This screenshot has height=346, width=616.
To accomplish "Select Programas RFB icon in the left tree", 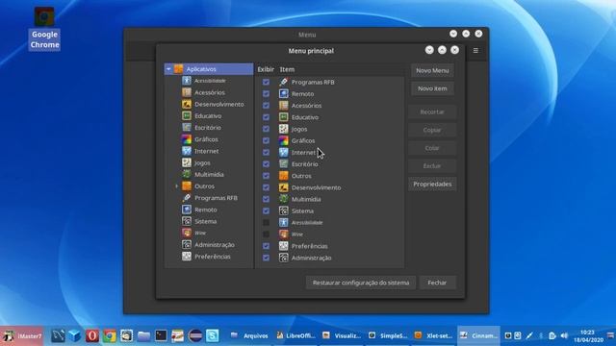I will (187, 198).
